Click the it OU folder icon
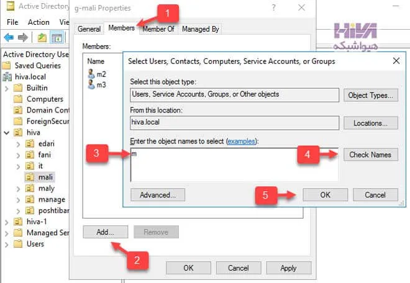Screen dimensions: 410x283 click(x=30, y=166)
